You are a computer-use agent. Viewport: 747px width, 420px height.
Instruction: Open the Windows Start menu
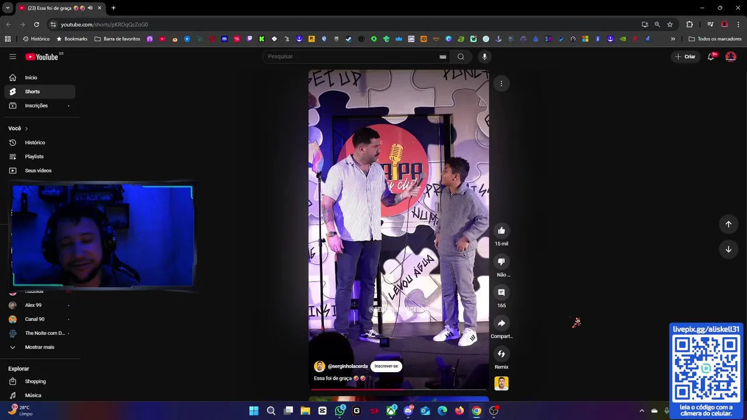tap(254, 411)
